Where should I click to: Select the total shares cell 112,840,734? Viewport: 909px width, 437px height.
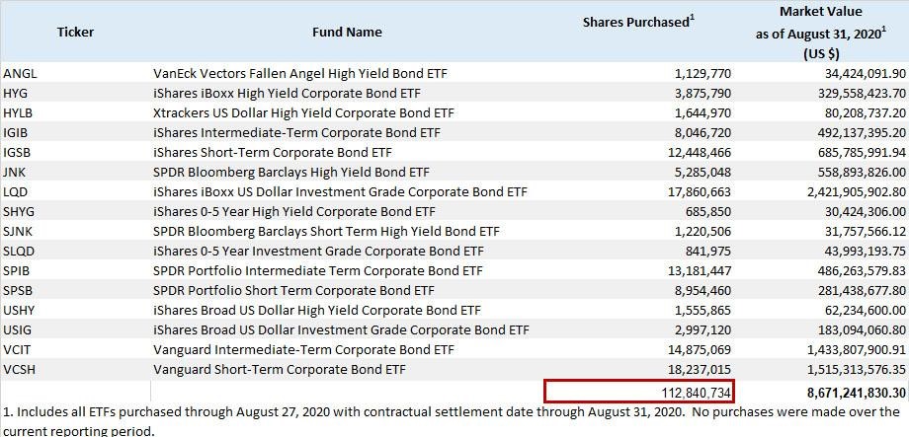[x=640, y=392]
